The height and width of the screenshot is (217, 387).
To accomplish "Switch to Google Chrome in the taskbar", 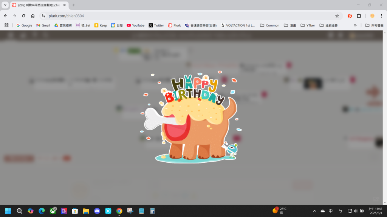I will pyautogui.click(x=119, y=211).
